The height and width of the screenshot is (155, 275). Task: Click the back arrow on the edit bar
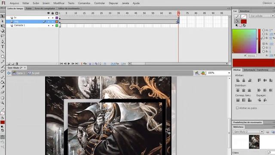(9, 73)
